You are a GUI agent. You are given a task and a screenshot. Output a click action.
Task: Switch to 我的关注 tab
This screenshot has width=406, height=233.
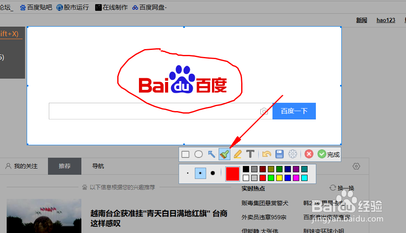22,166
